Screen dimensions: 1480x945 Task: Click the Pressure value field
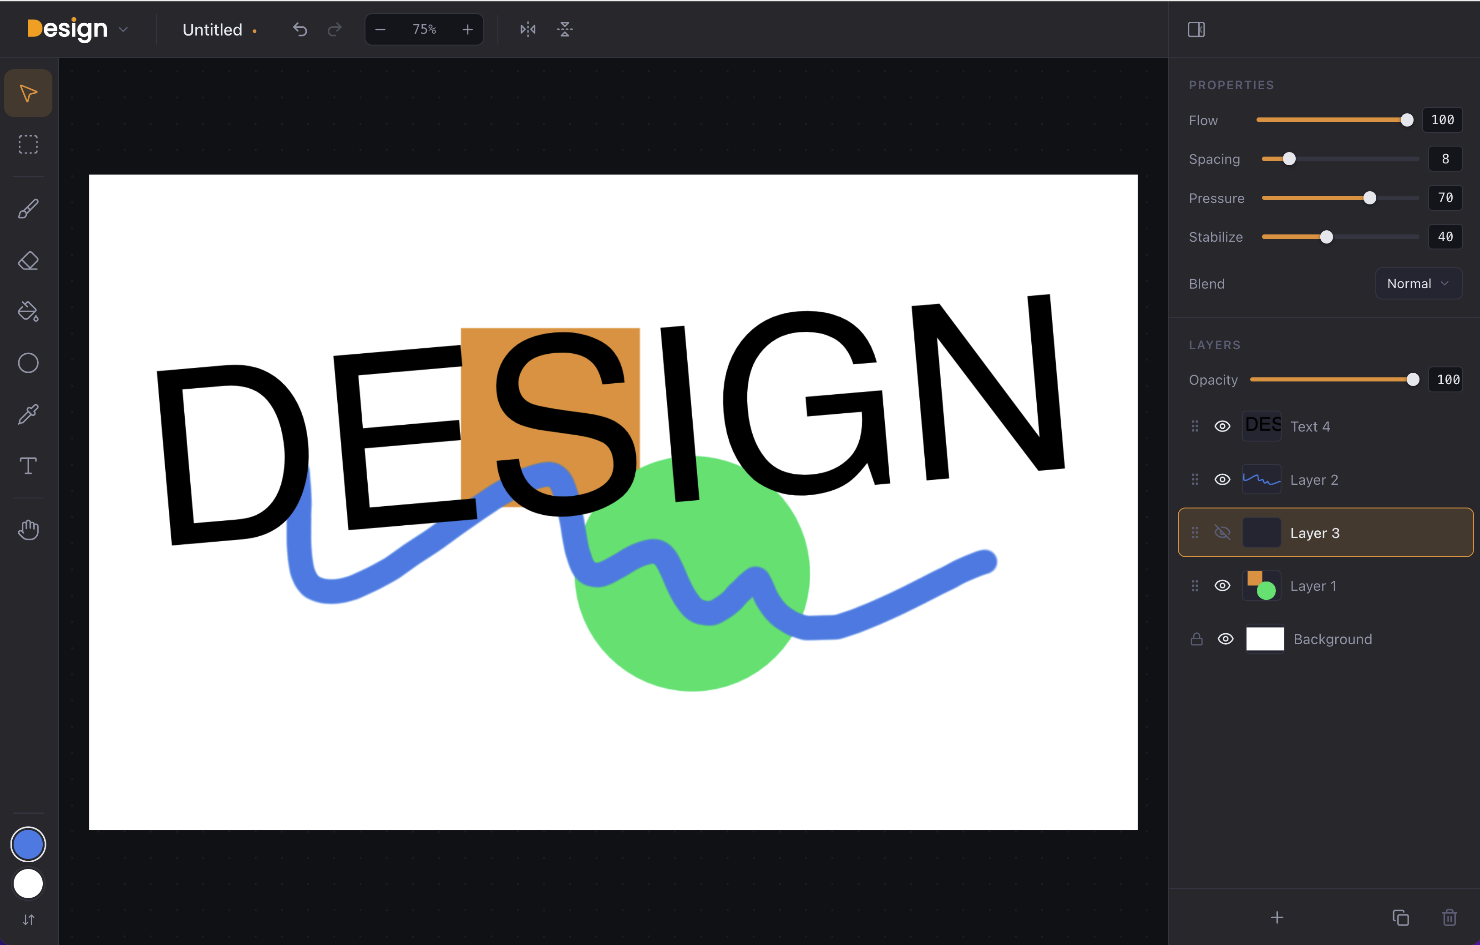point(1445,198)
